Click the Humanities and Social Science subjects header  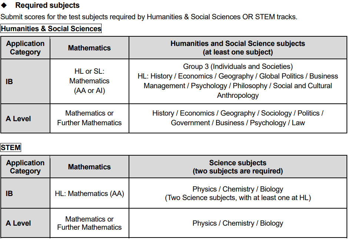[x=238, y=48]
